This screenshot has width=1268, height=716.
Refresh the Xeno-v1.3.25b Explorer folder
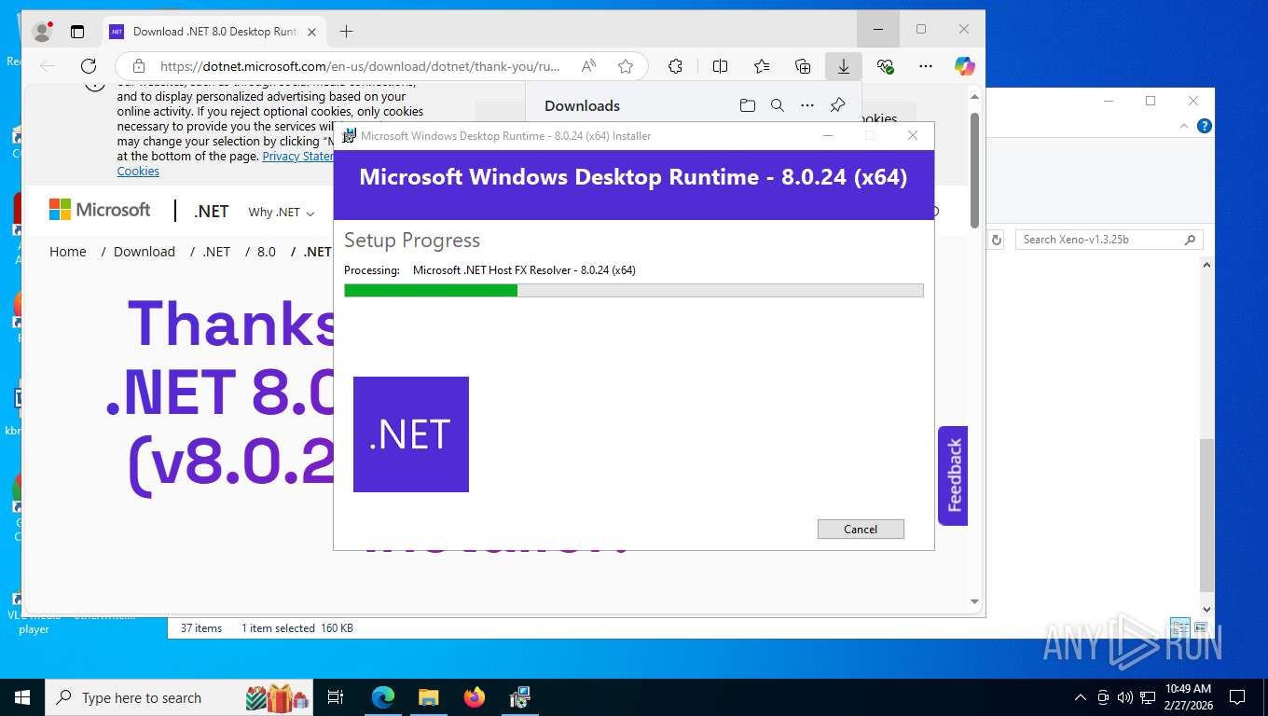click(996, 240)
